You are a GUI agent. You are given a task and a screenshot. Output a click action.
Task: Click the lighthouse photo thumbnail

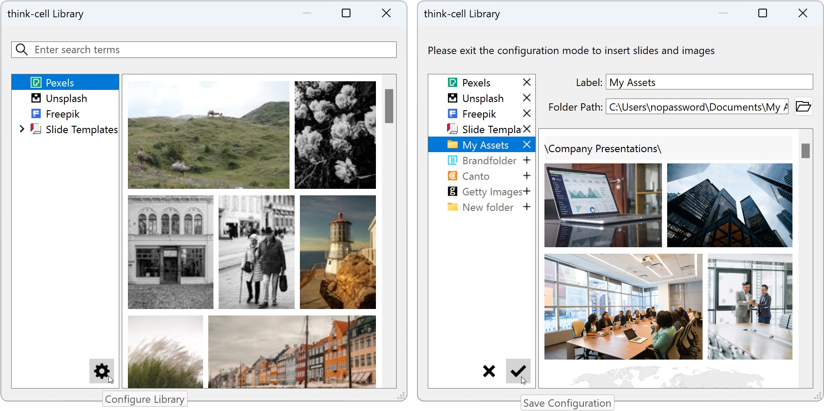(337, 252)
